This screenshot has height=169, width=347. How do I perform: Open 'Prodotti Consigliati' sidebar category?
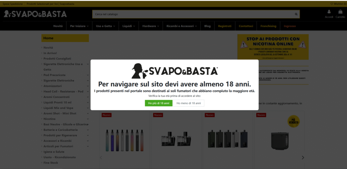click(x=57, y=59)
